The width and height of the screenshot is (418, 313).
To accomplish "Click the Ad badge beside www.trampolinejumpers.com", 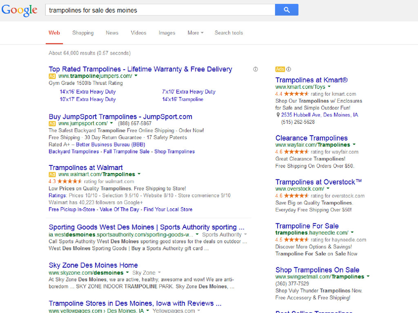I will click(x=52, y=76).
